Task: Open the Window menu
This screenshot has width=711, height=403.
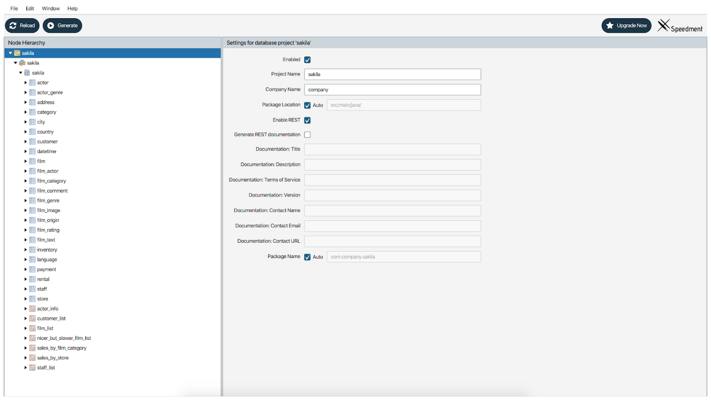Action: [51, 8]
